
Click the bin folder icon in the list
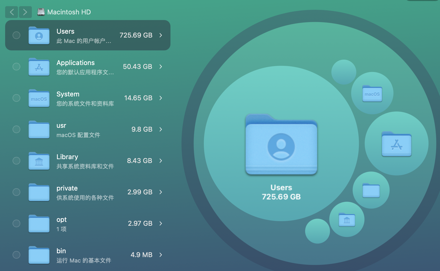[x=39, y=255]
